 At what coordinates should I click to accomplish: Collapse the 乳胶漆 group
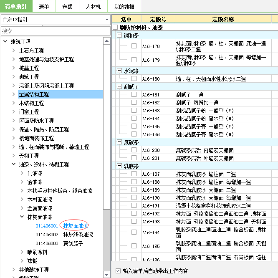pyautogui.click(x=119, y=166)
